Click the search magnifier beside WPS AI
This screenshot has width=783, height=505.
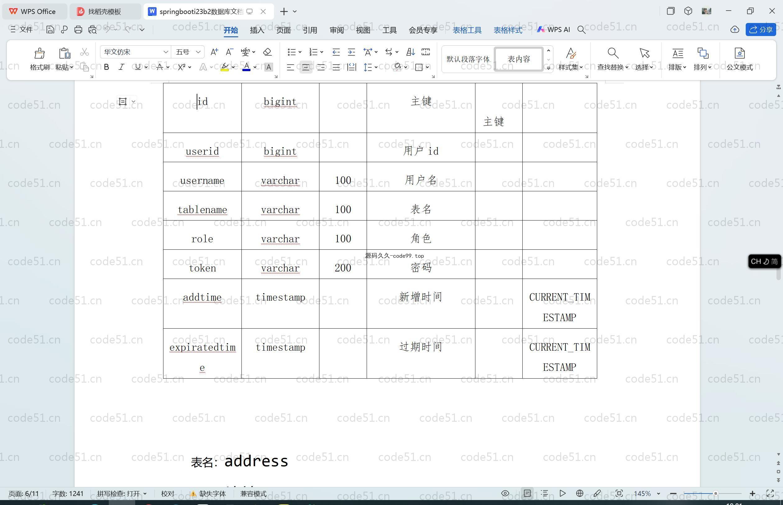581,30
